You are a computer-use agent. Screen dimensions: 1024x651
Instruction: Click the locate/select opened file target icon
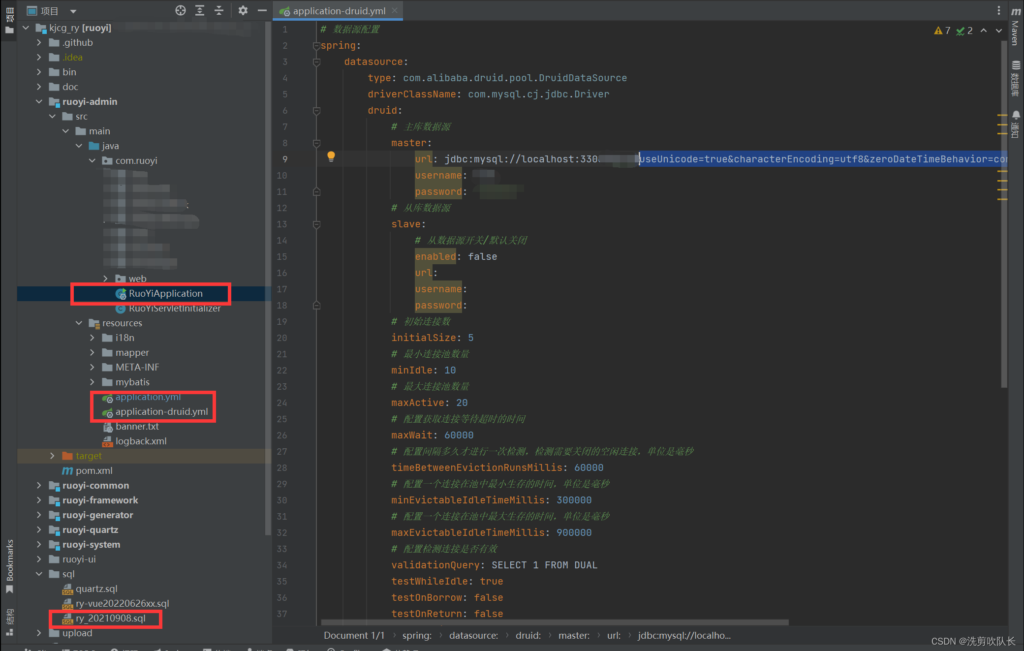181,10
